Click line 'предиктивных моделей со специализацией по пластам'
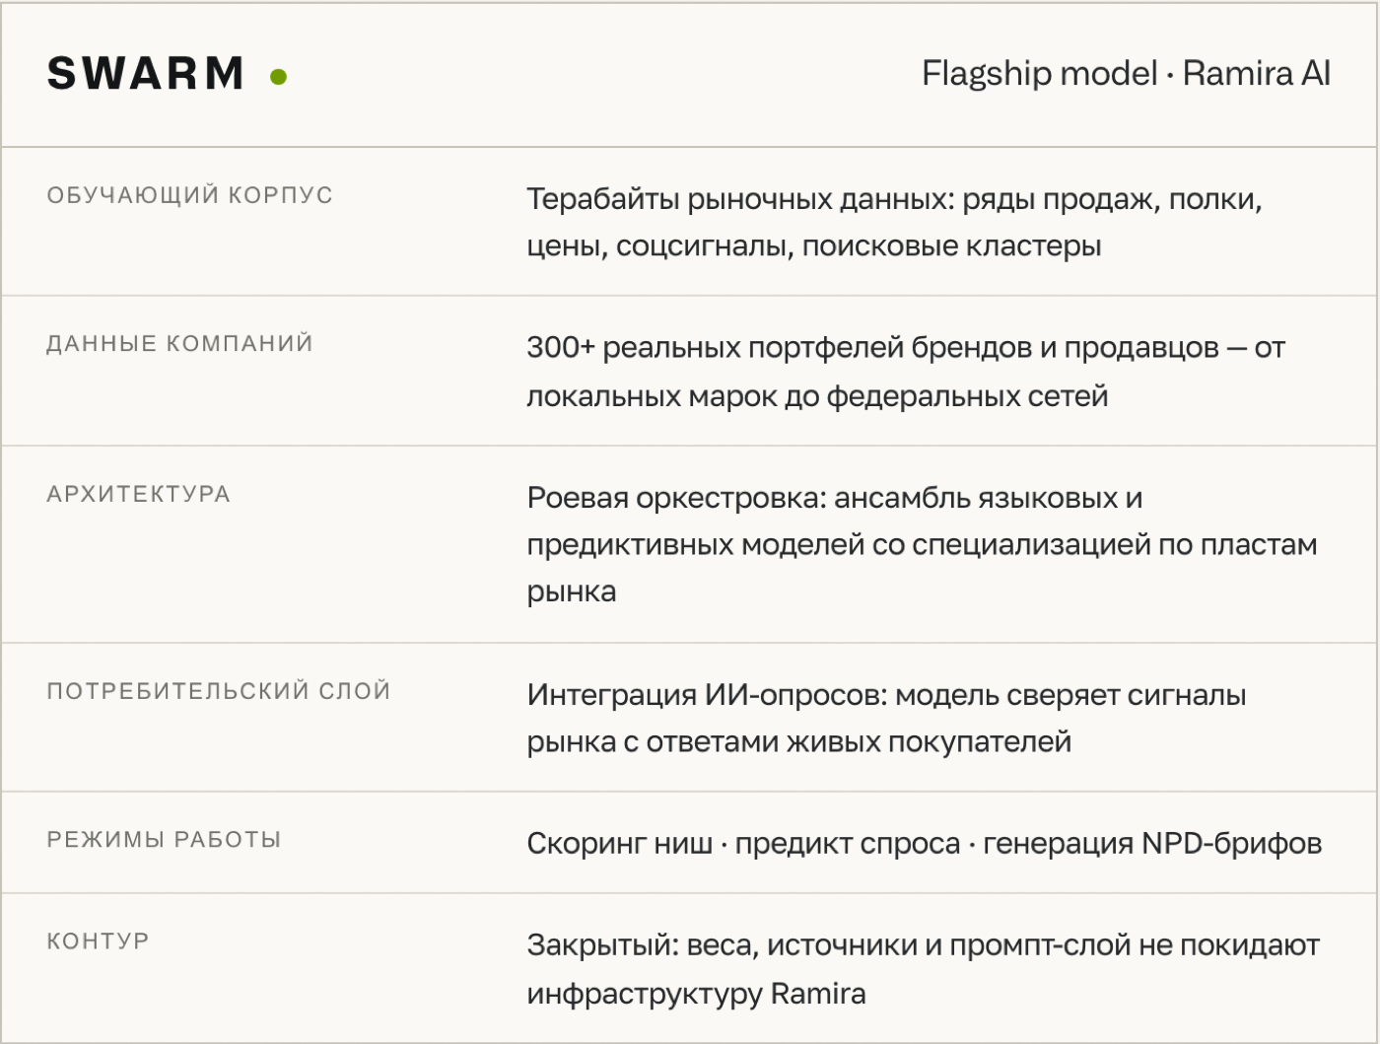 [922, 544]
